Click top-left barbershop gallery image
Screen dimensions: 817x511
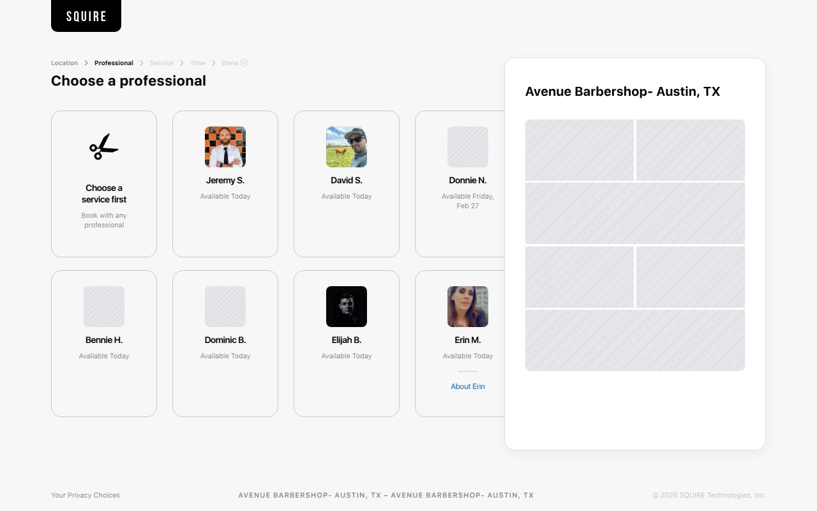(x=580, y=150)
